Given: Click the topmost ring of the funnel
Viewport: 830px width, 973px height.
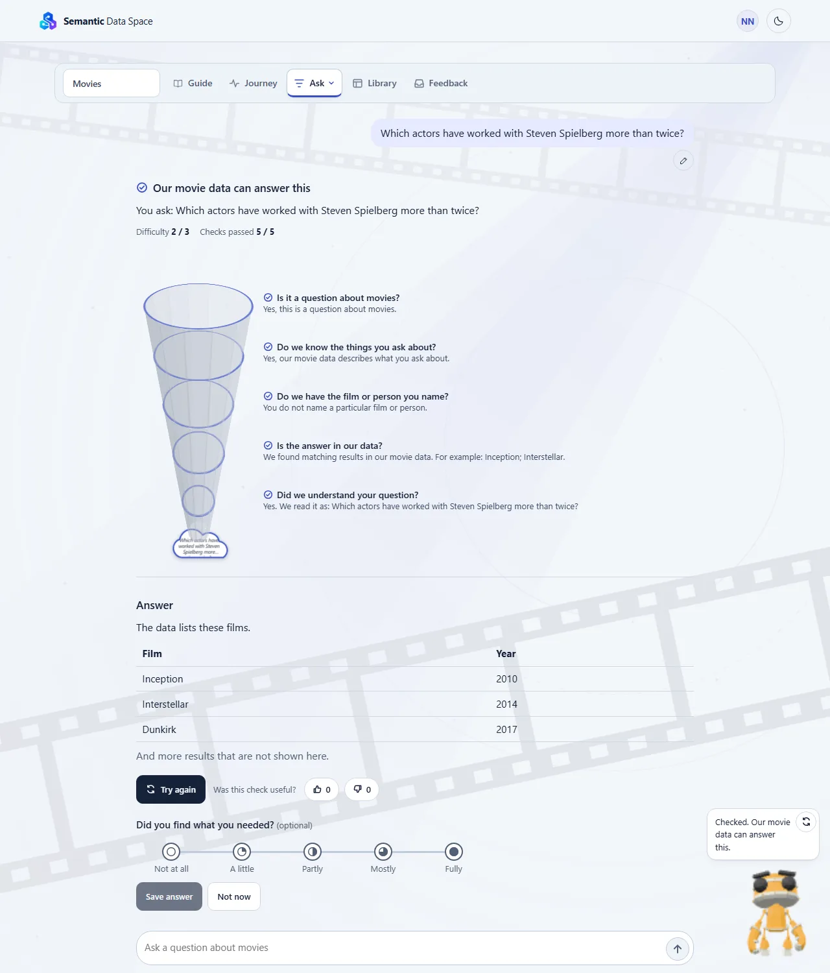Looking at the screenshot, I should [198, 306].
